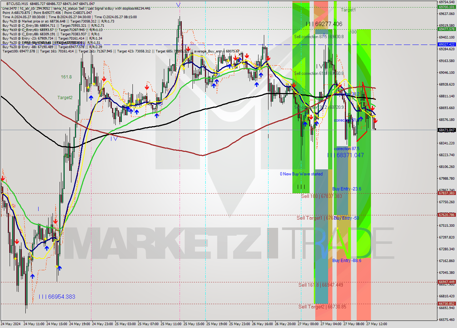Click the 'Buy Entry -50' label

point(346,218)
